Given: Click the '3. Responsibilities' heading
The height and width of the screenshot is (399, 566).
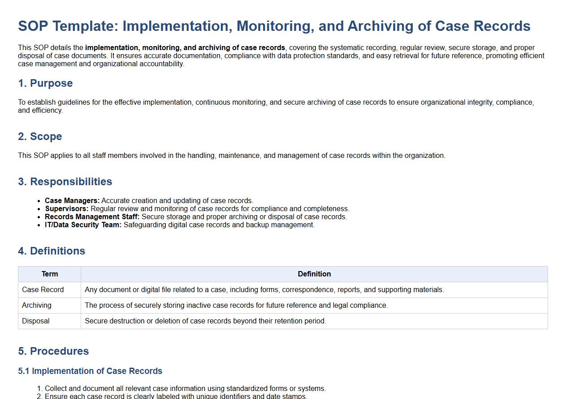Looking at the screenshot, I should [x=65, y=182].
